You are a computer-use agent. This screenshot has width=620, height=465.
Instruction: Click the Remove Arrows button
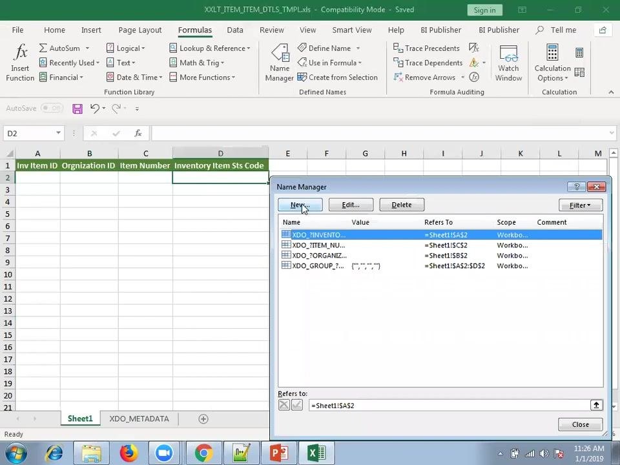pos(425,77)
